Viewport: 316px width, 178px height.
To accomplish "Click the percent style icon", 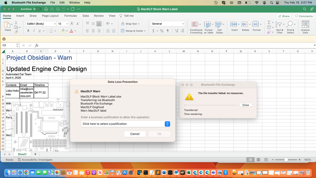I will click(161, 31).
